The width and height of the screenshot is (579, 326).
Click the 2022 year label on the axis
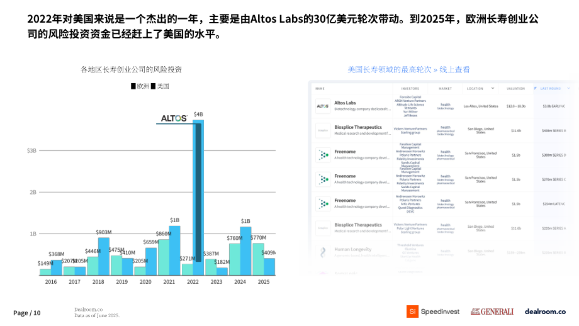(x=193, y=282)
